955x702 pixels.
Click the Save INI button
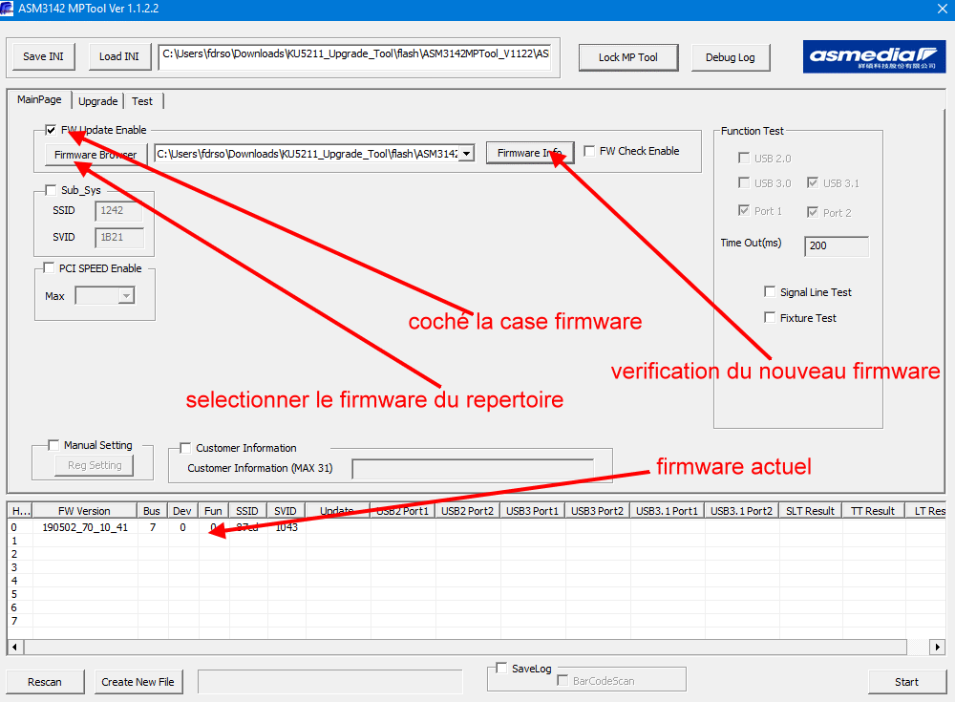(x=43, y=56)
